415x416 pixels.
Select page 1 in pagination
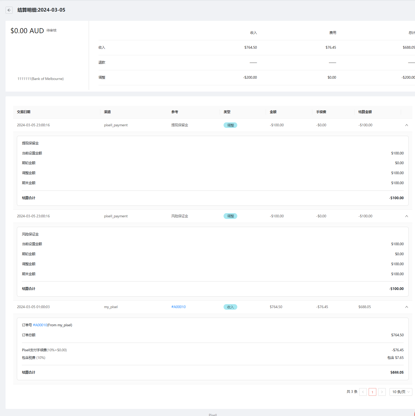coord(372,392)
